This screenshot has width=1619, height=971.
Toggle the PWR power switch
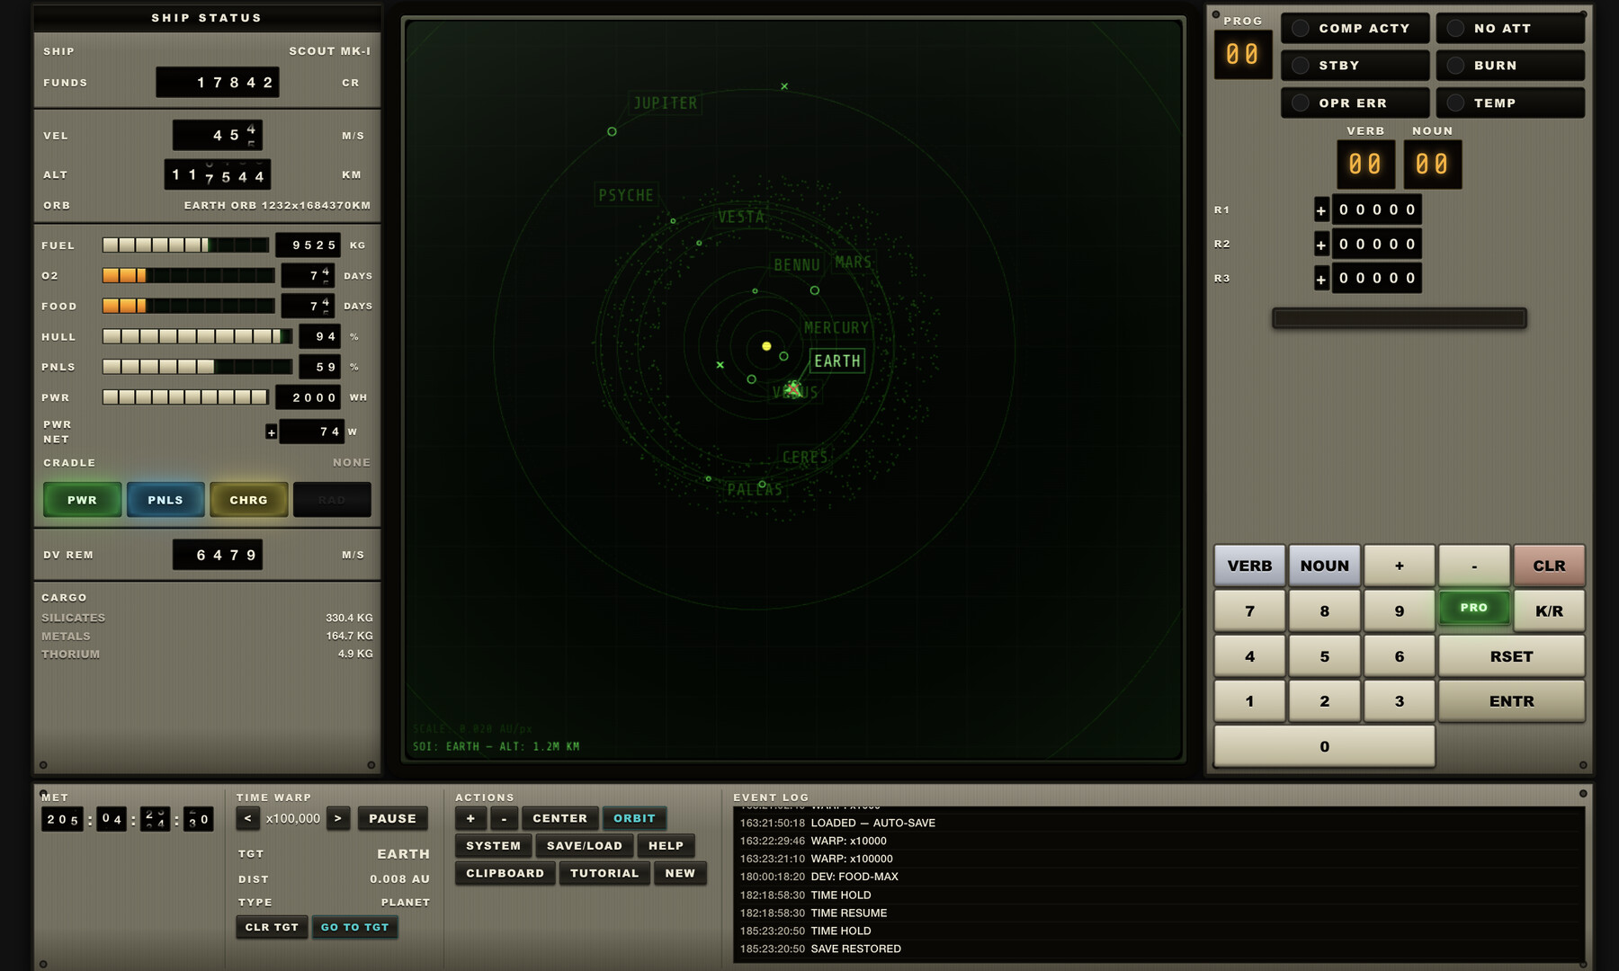click(82, 500)
